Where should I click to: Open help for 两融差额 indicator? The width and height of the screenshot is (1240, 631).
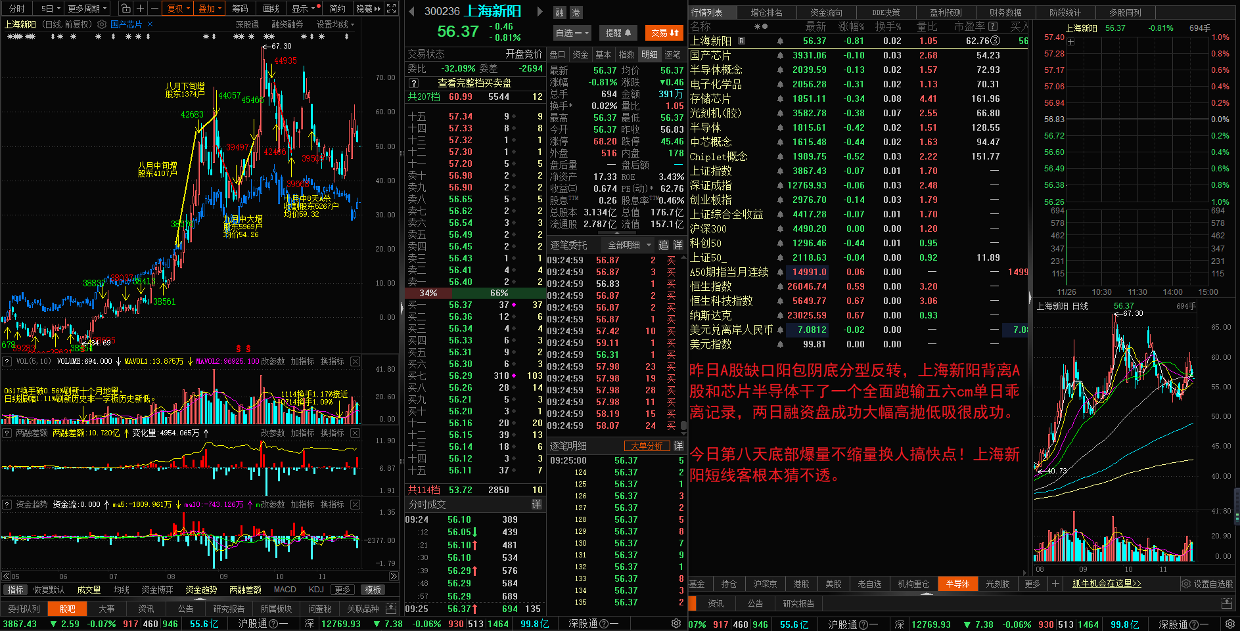tap(7, 433)
